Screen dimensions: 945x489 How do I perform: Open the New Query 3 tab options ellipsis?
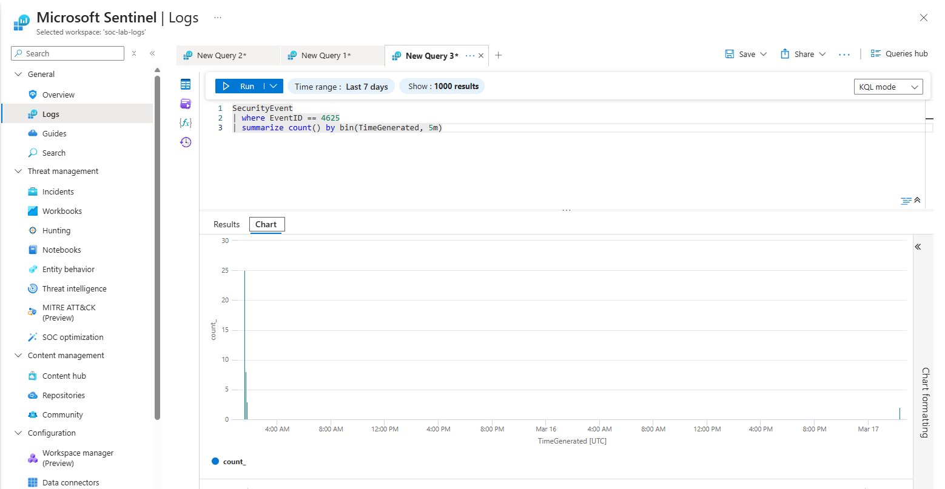pos(470,55)
